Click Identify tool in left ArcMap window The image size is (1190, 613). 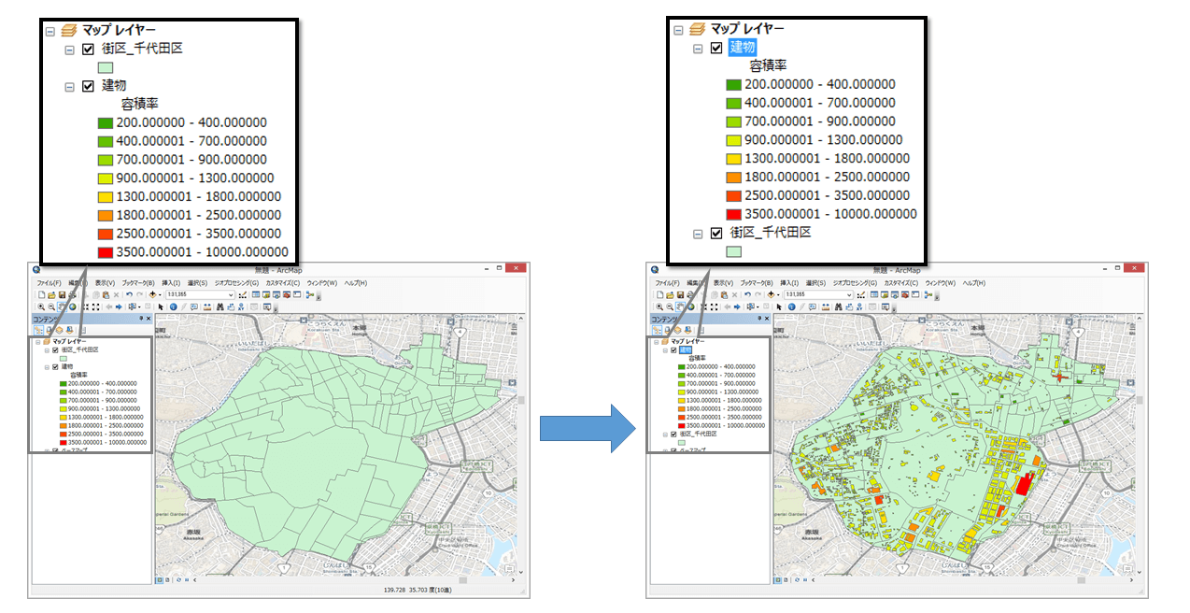click(x=173, y=306)
